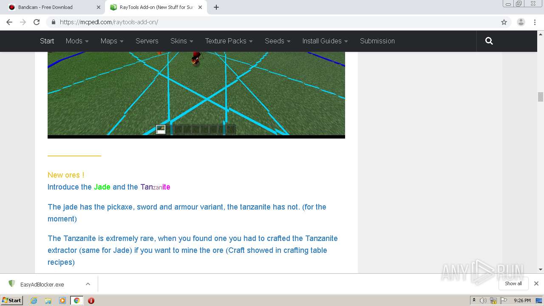
Task: Click Show all downloads button
Action: tap(513, 283)
